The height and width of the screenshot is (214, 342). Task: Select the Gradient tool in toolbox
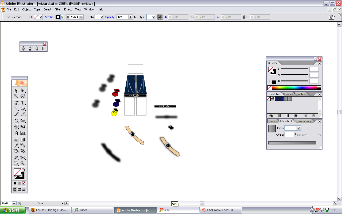23,140
